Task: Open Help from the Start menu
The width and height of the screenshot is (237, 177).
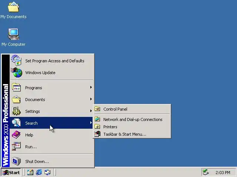Action: pyautogui.click(x=51, y=135)
